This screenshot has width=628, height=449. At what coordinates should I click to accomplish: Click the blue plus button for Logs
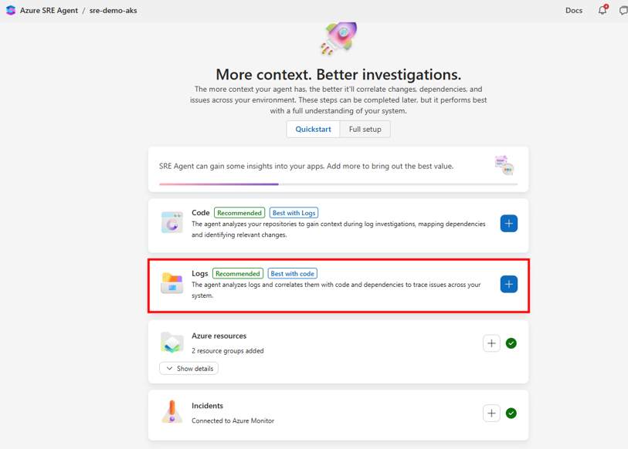(508, 284)
